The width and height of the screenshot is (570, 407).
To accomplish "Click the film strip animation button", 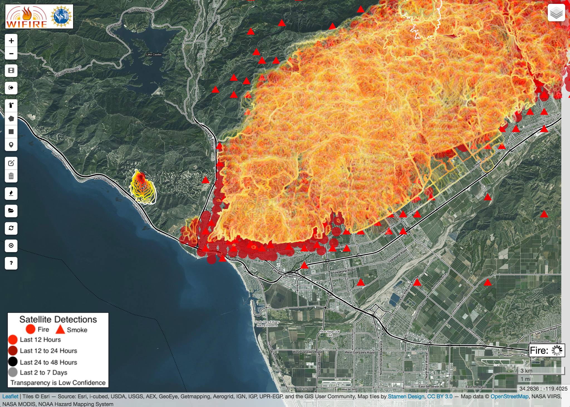I will point(11,71).
